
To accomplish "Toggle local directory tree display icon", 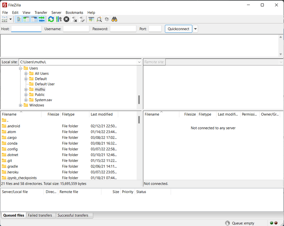I will (26, 19).
